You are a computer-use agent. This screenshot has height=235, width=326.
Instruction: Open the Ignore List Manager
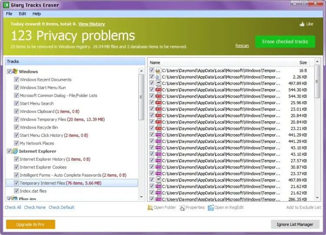(295, 225)
